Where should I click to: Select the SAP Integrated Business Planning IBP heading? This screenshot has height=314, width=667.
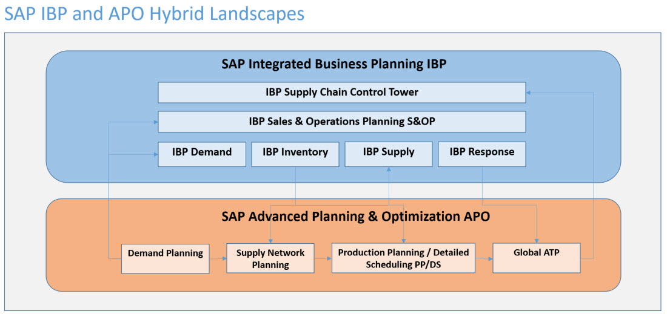(333, 65)
